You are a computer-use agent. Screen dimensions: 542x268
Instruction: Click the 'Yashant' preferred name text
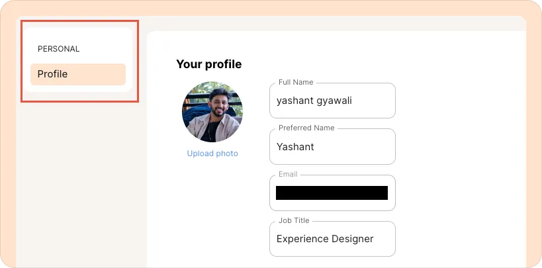tap(295, 147)
